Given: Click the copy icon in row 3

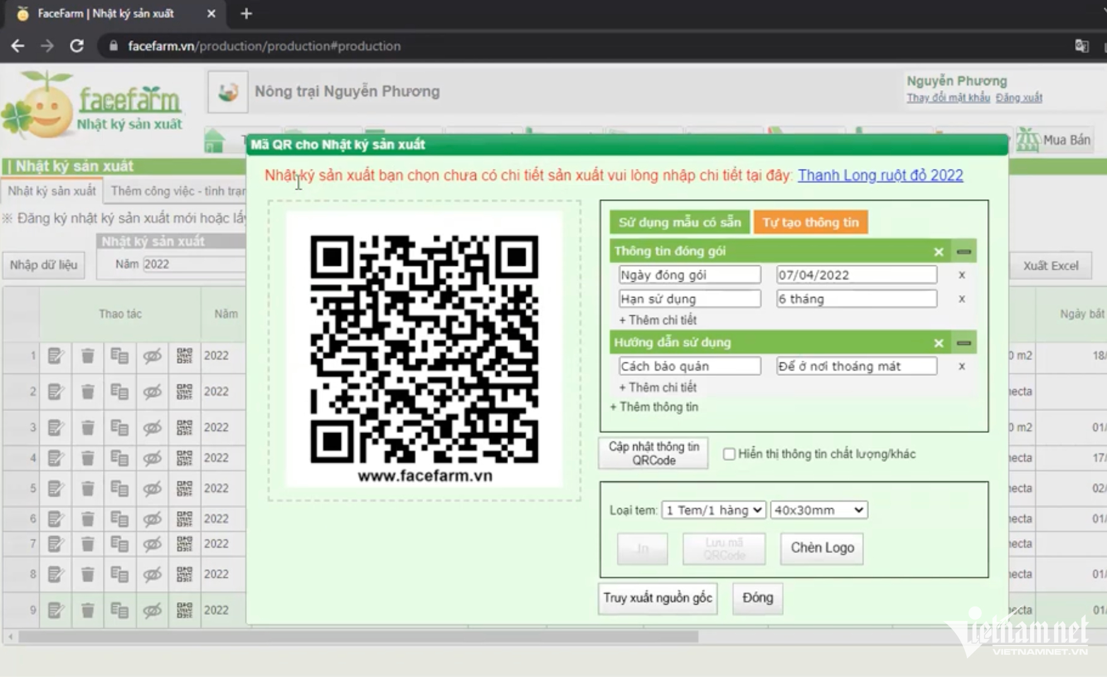Looking at the screenshot, I should [x=119, y=427].
